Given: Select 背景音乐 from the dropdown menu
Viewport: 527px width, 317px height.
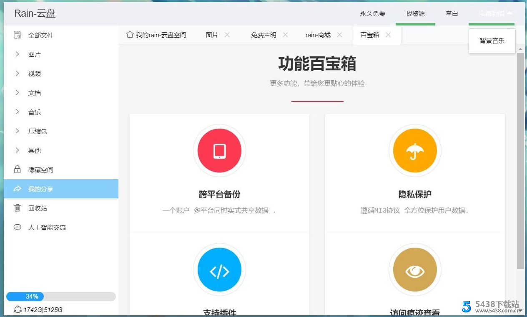Looking at the screenshot, I should 492,41.
